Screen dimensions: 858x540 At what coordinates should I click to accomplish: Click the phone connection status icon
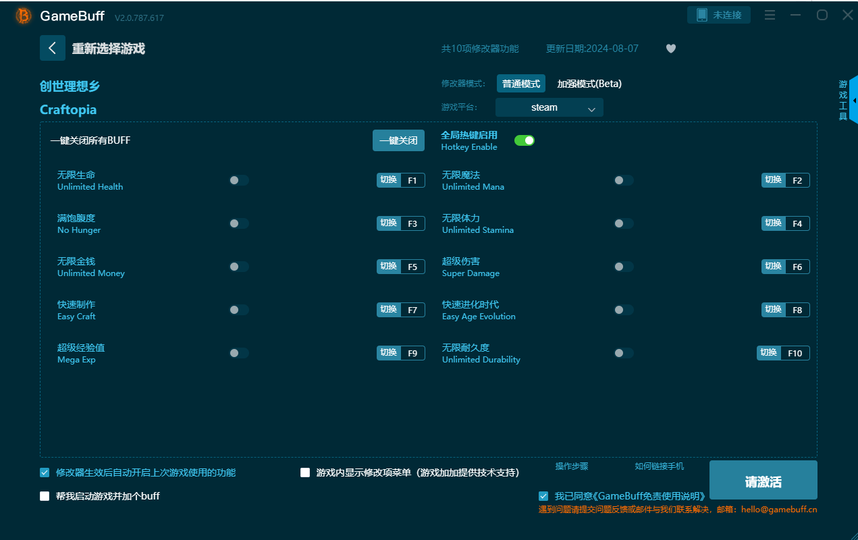tap(701, 15)
